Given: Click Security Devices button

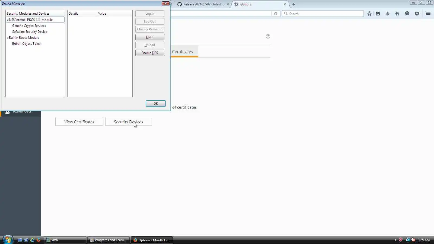Looking at the screenshot, I should pos(128,122).
